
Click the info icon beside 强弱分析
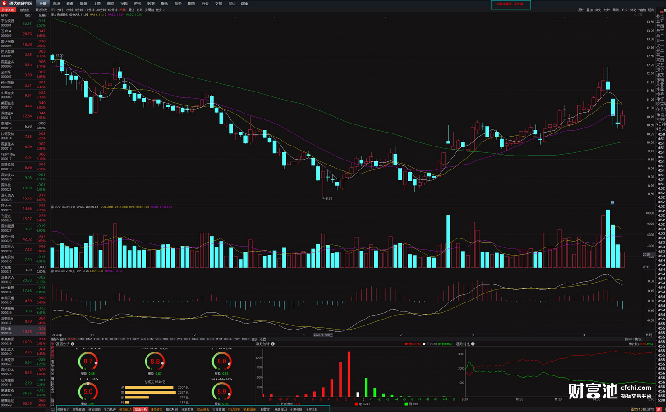(x=73, y=344)
